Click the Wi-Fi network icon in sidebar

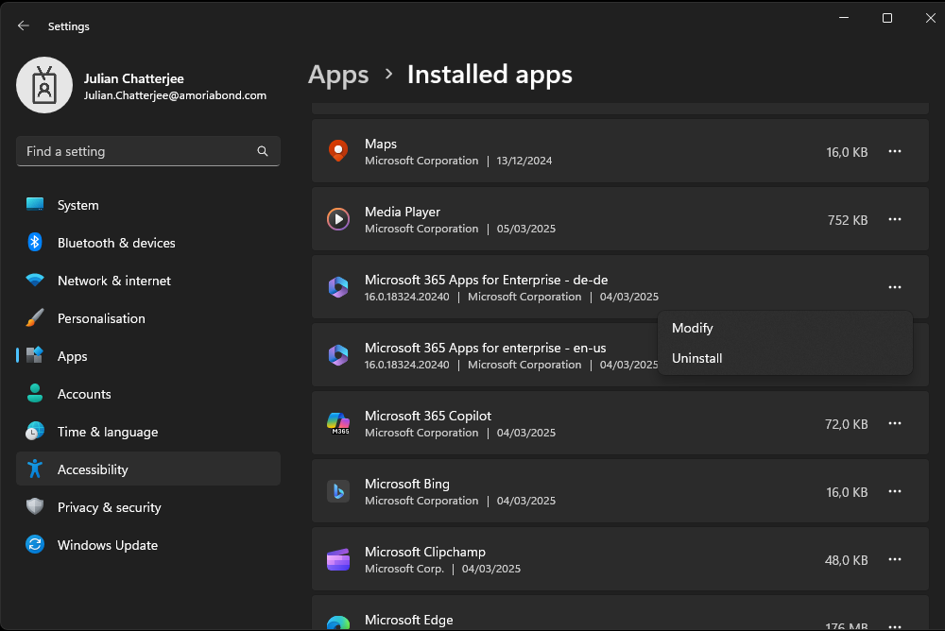[35, 281]
